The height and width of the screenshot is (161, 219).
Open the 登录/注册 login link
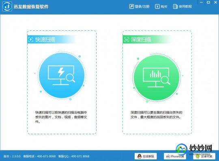pos(139,6)
